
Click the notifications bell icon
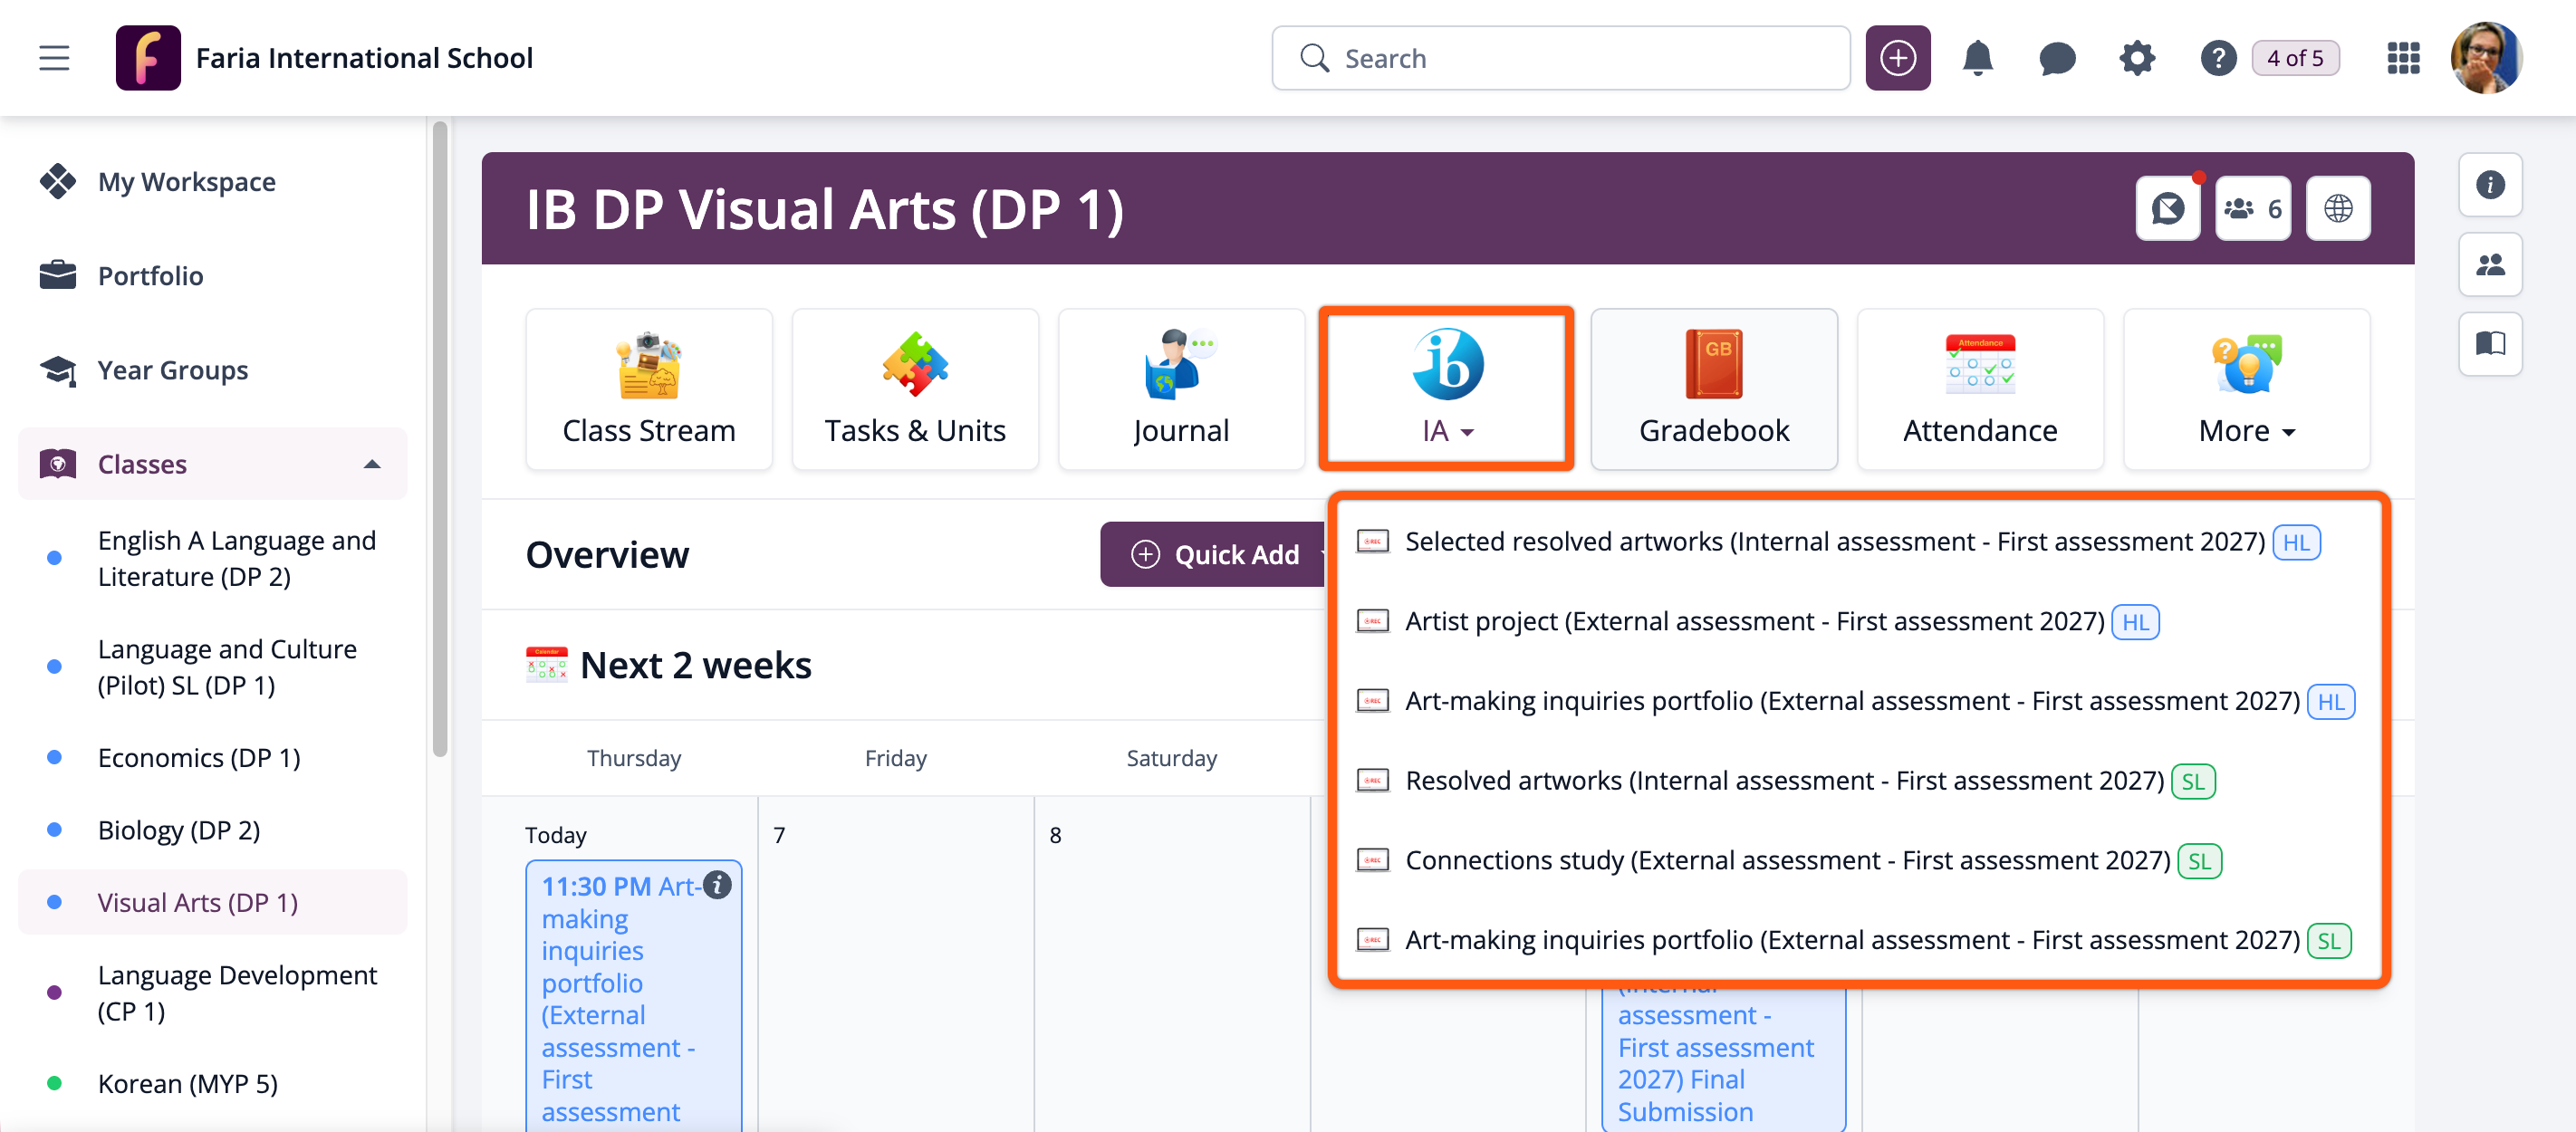pyautogui.click(x=1976, y=58)
